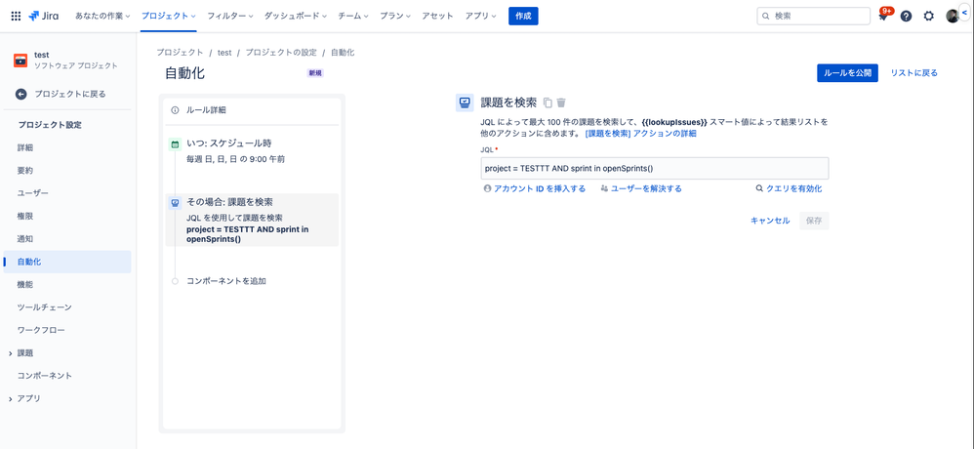
Task: Click the search magnifier in the top search box
Action: [766, 17]
